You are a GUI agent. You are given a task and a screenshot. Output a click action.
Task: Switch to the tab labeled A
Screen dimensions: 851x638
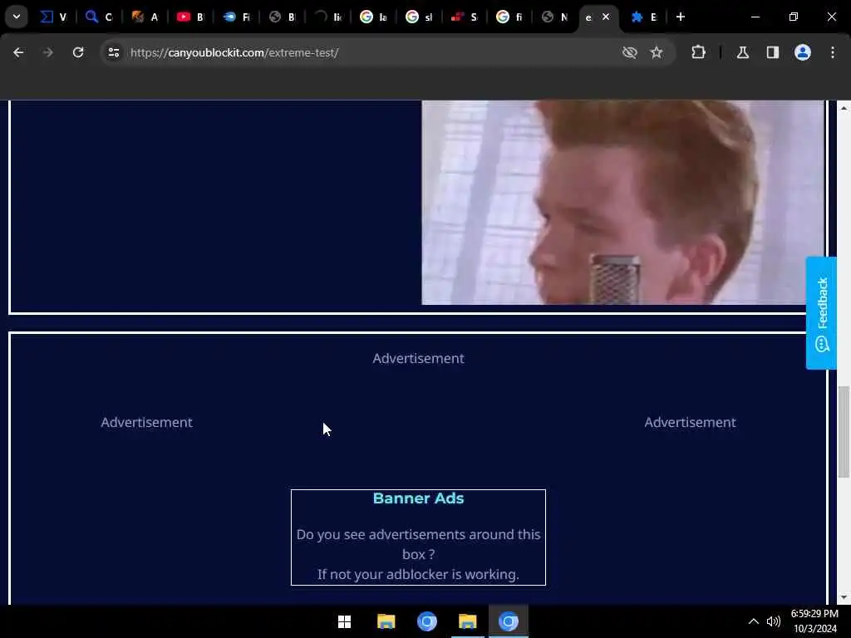pyautogui.click(x=145, y=17)
